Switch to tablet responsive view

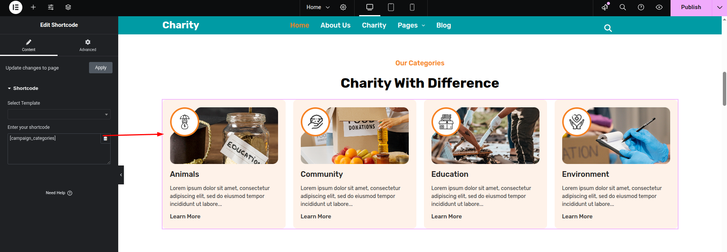[391, 7]
